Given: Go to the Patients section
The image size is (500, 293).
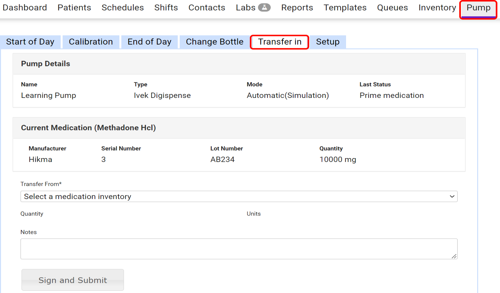Looking at the screenshot, I should point(74,7).
